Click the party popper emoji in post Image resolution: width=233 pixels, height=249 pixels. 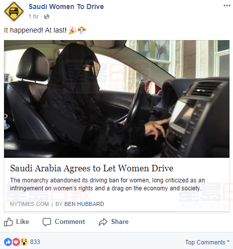73,31
